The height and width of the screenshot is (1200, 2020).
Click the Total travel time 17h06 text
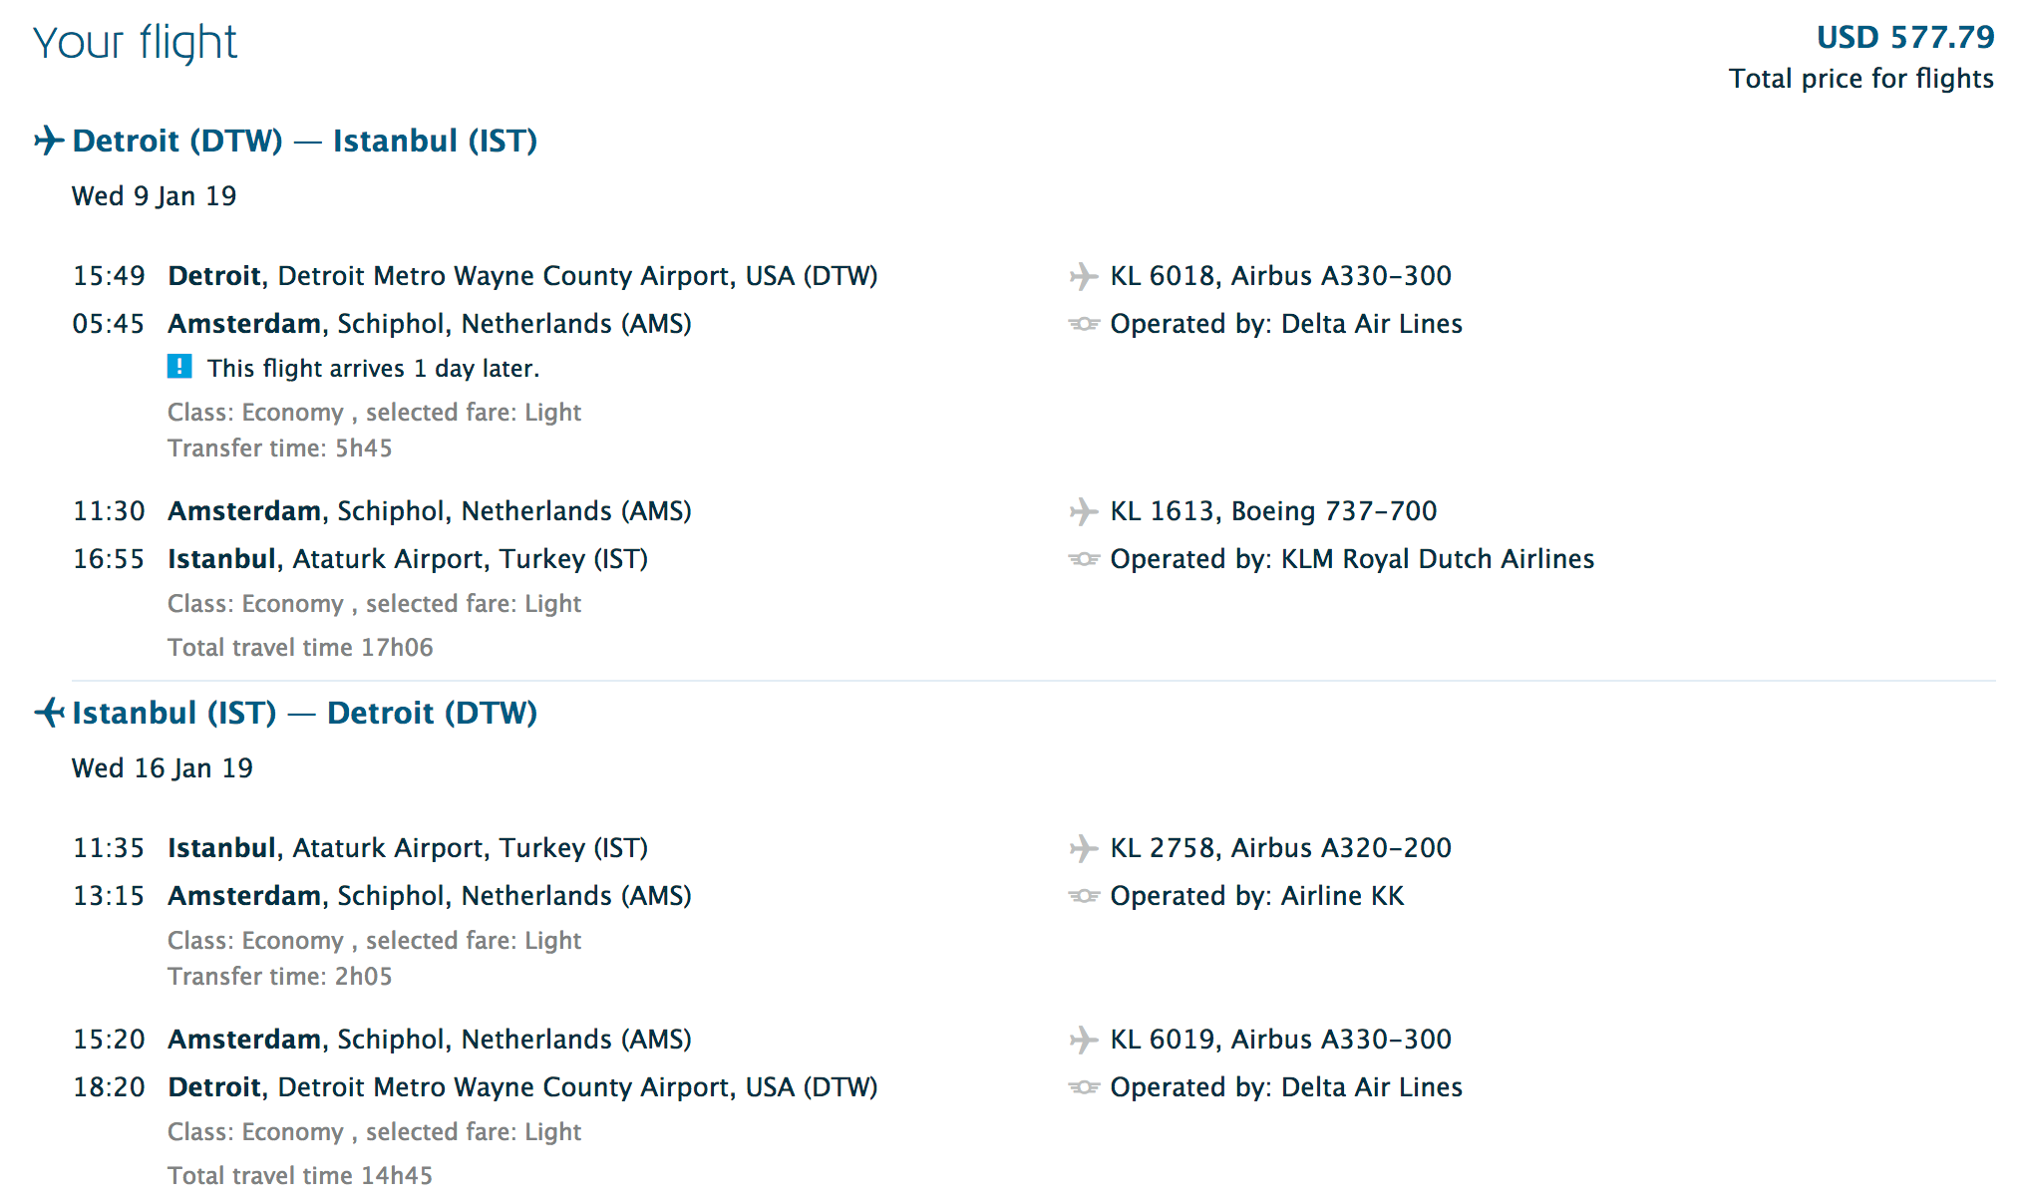tap(300, 648)
